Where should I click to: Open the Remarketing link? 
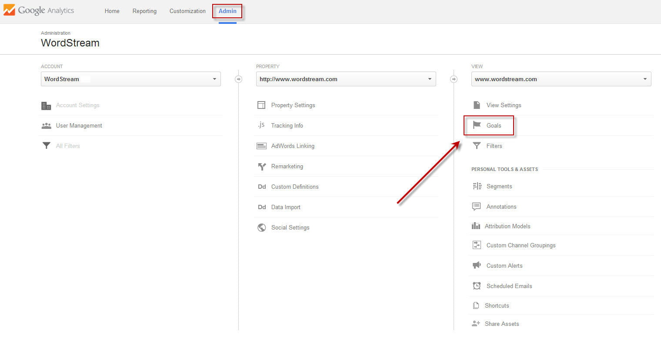point(287,167)
